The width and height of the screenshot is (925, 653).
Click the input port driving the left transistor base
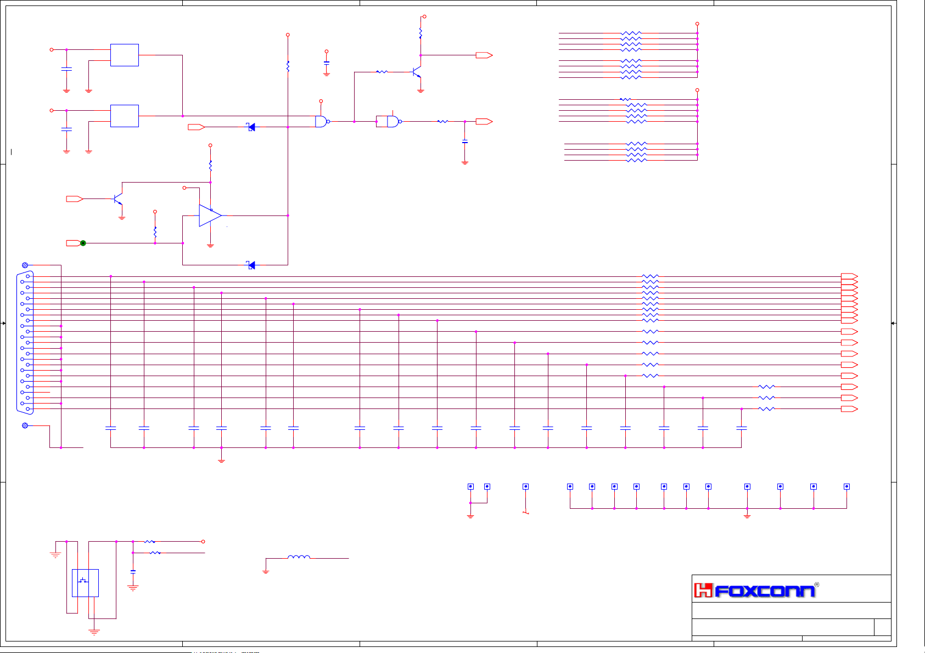(x=74, y=199)
